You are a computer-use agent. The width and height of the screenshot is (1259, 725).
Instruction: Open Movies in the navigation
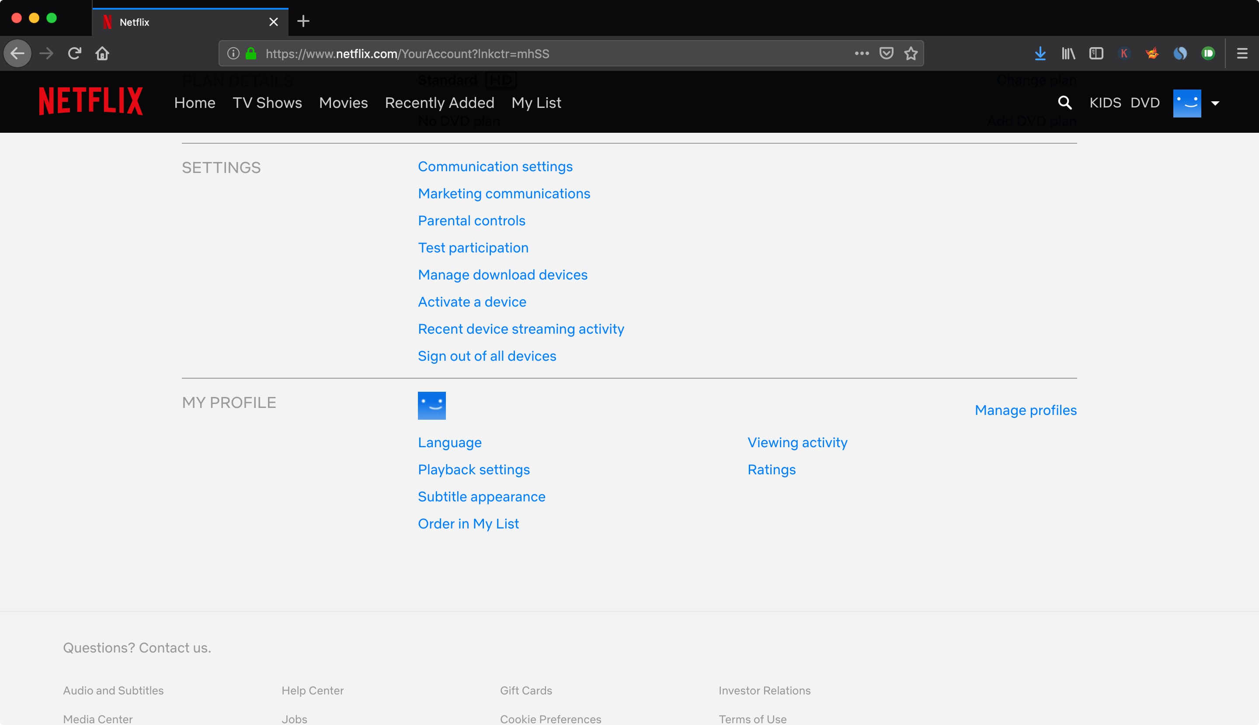(x=344, y=103)
